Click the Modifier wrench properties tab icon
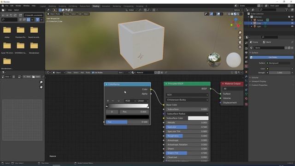The width and height of the screenshot is (295, 166). point(246,77)
